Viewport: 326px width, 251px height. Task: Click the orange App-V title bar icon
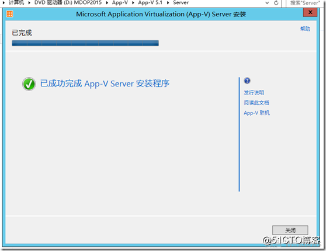tap(9, 14)
